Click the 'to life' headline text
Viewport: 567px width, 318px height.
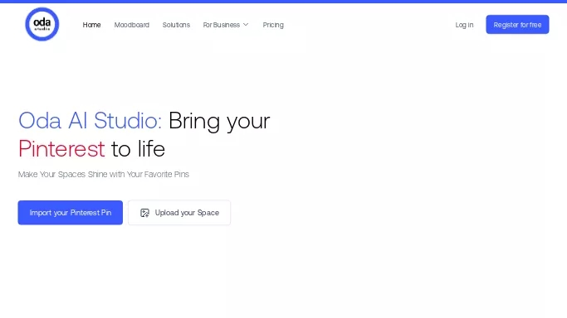[138, 148]
